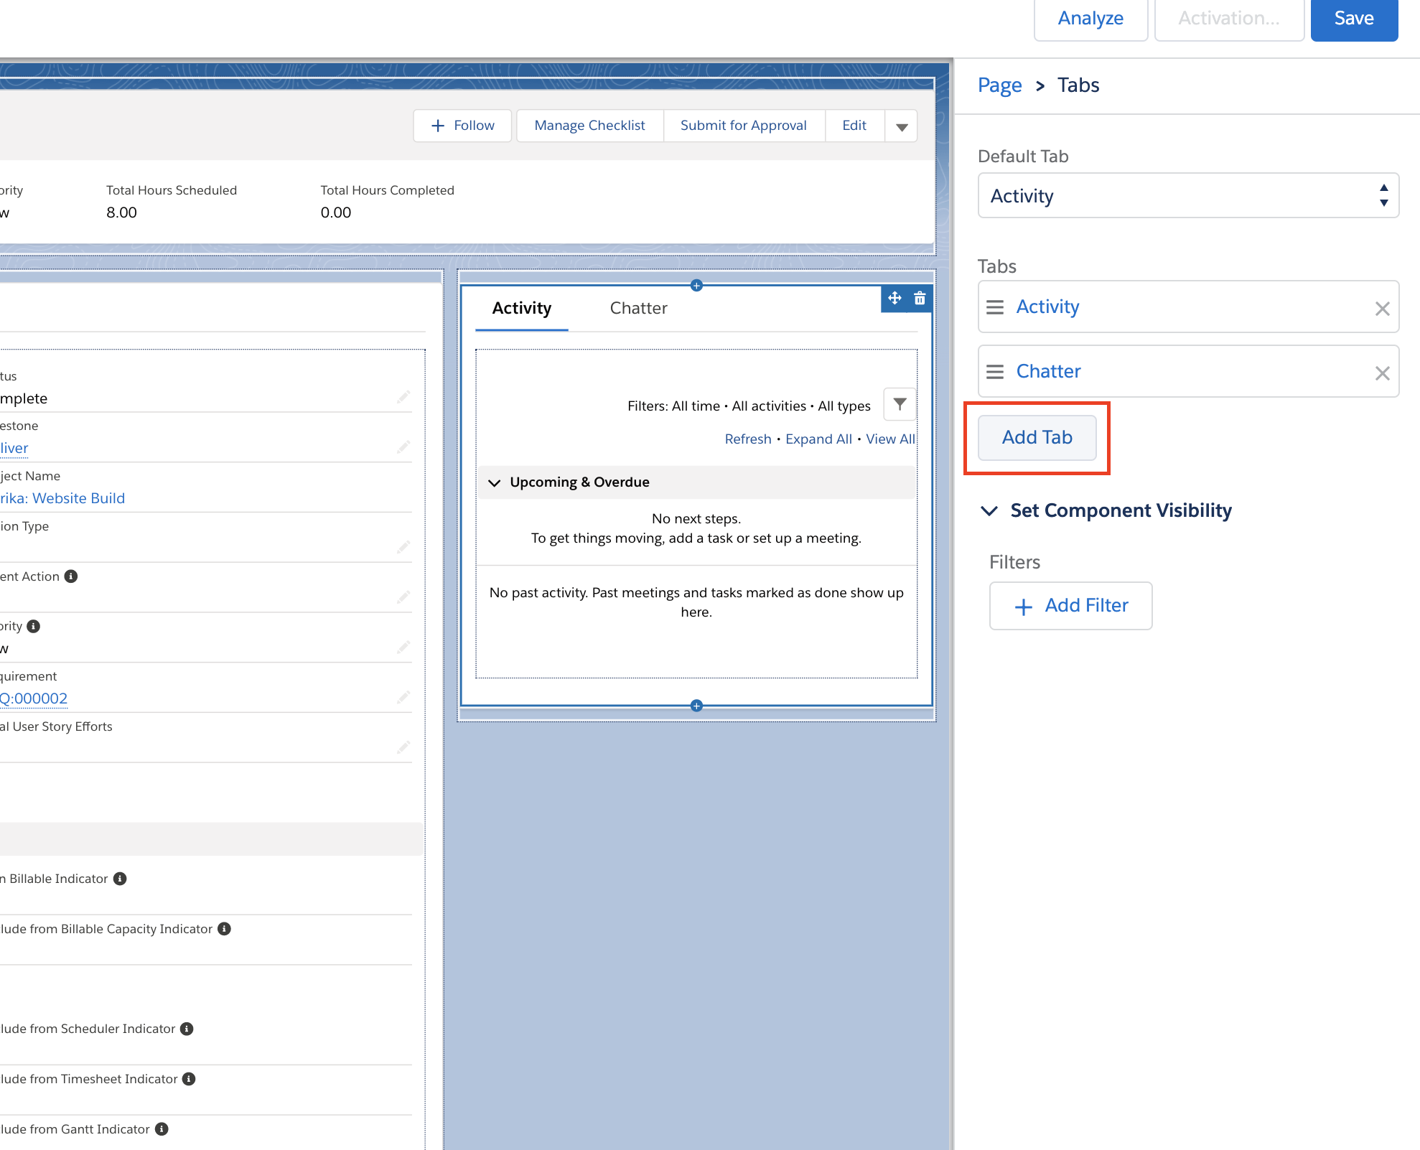Click the plus icon below the Activity component
Image resolution: width=1420 pixels, height=1150 pixels.
tap(696, 706)
